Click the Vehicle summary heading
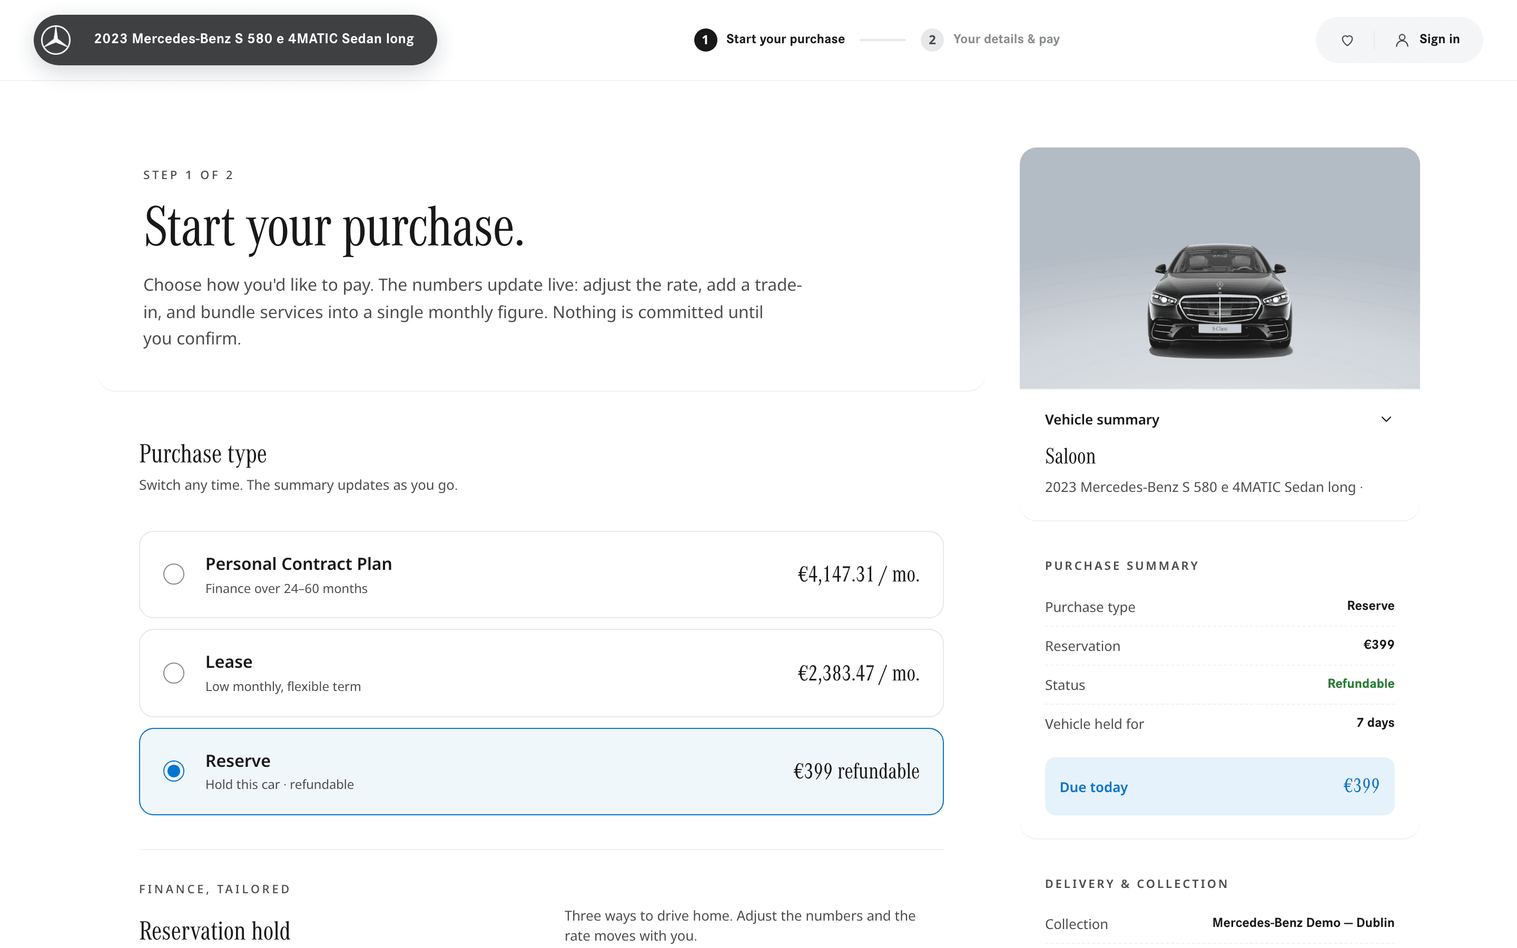1517x948 pixels. (x=1101, y=419)
